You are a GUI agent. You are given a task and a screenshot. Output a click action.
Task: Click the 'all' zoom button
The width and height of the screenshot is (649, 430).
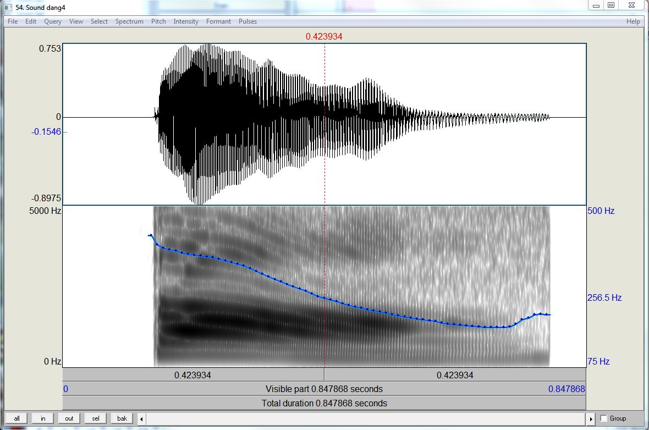[x=16, y=418]
